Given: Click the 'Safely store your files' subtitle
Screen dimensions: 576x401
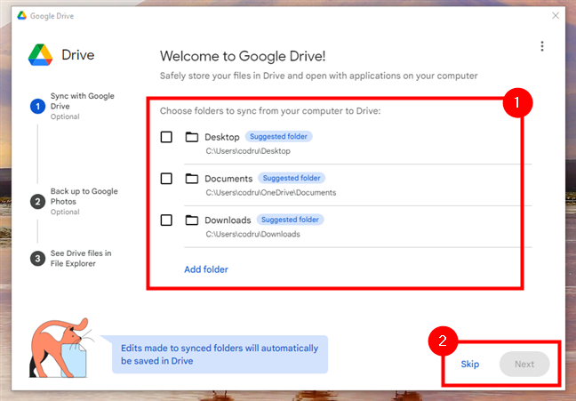Looking at the screenshot, I should [x=318, y=76].
